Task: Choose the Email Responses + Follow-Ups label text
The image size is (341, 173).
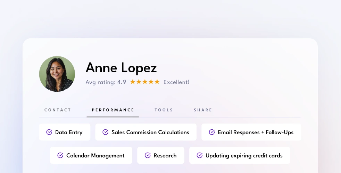Action: 256,132
